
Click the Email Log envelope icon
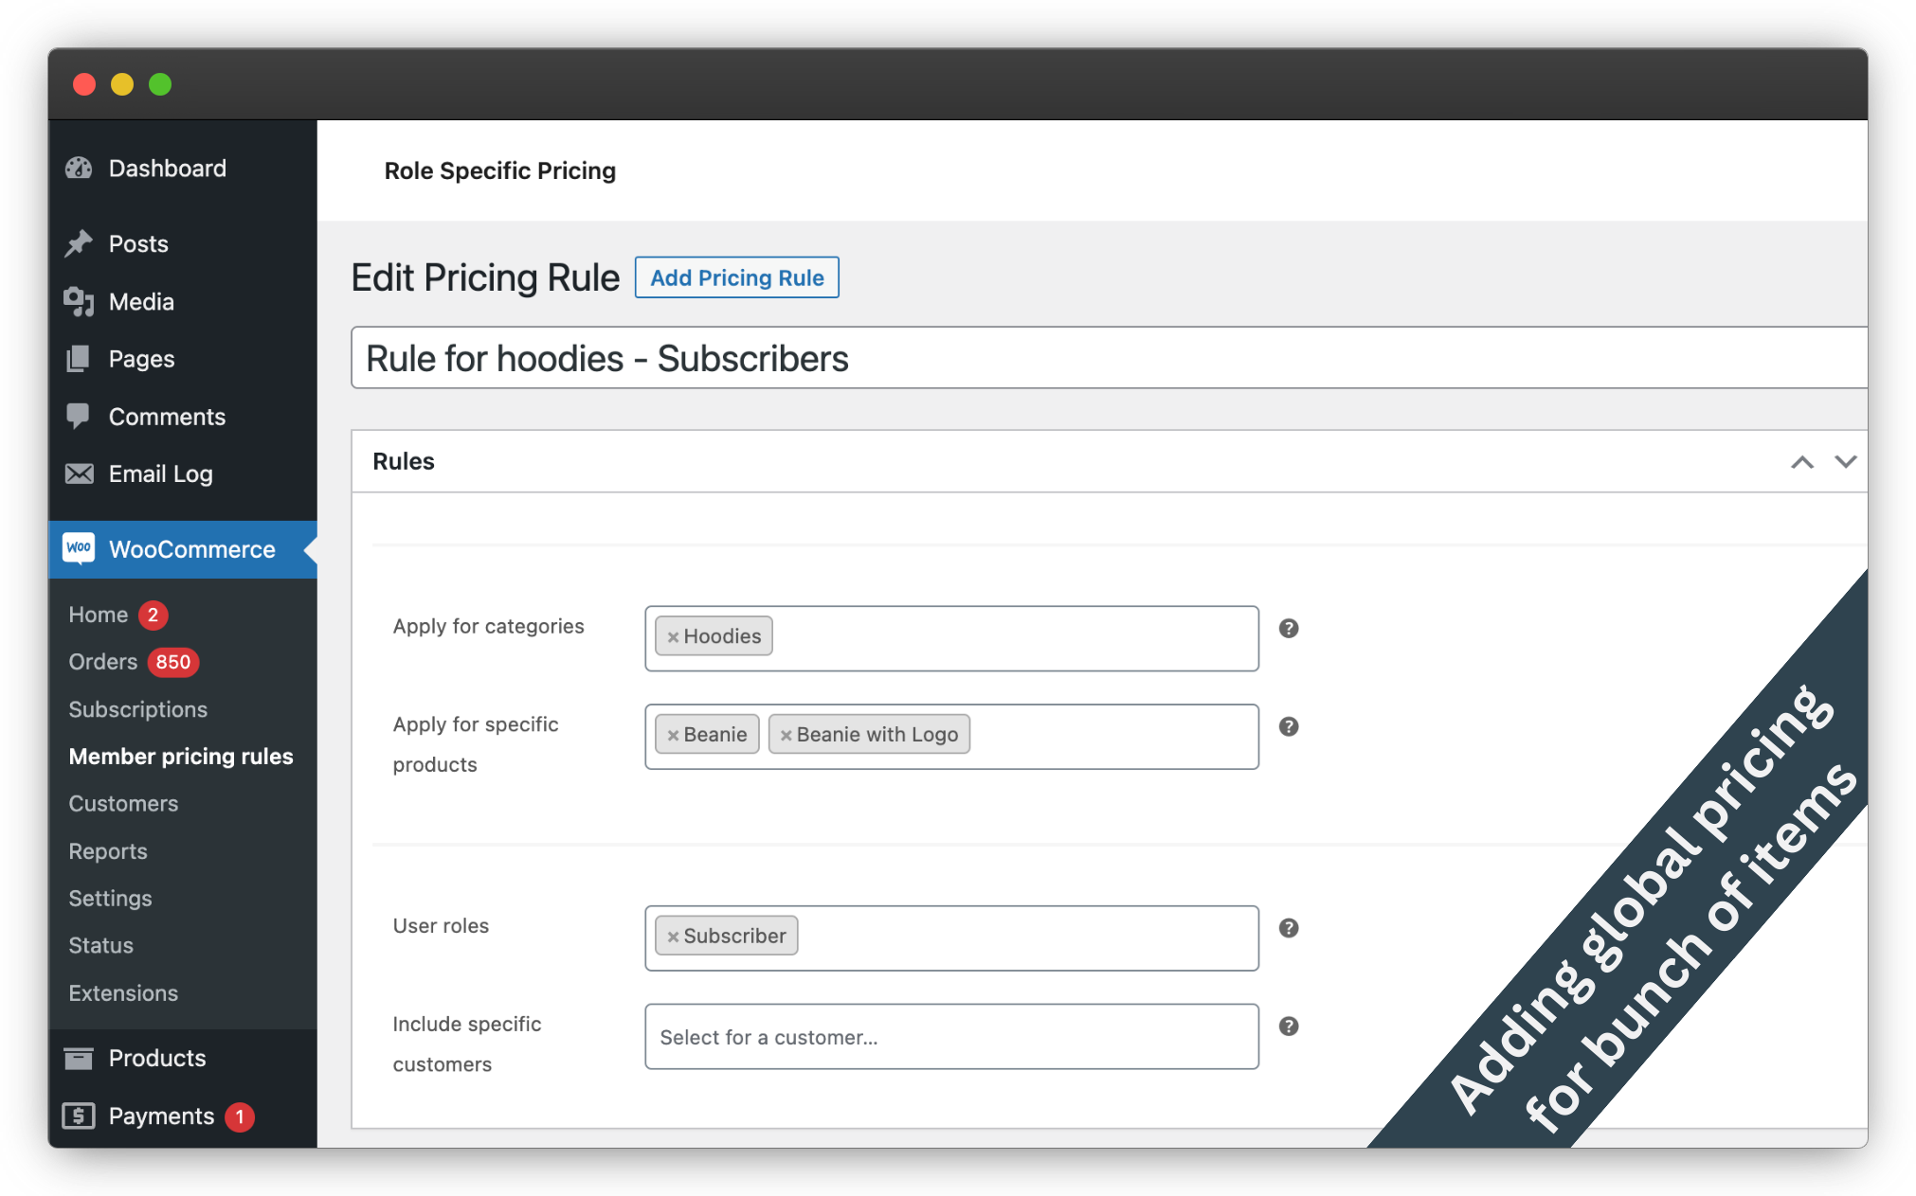coord(79,473)
